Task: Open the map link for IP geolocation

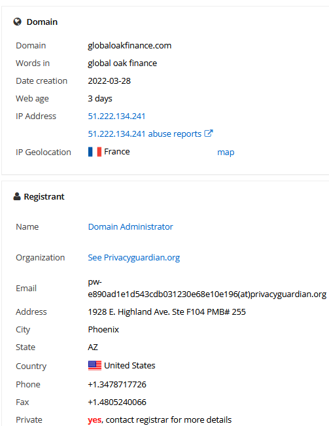Action: (226, 152)
